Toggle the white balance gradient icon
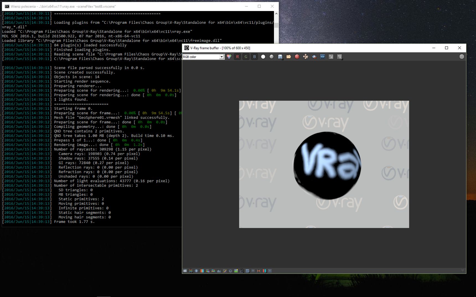476x297 pixels. [202, 271]
